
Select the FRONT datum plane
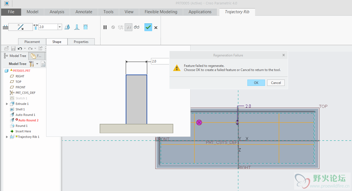[x=20, y=87]
